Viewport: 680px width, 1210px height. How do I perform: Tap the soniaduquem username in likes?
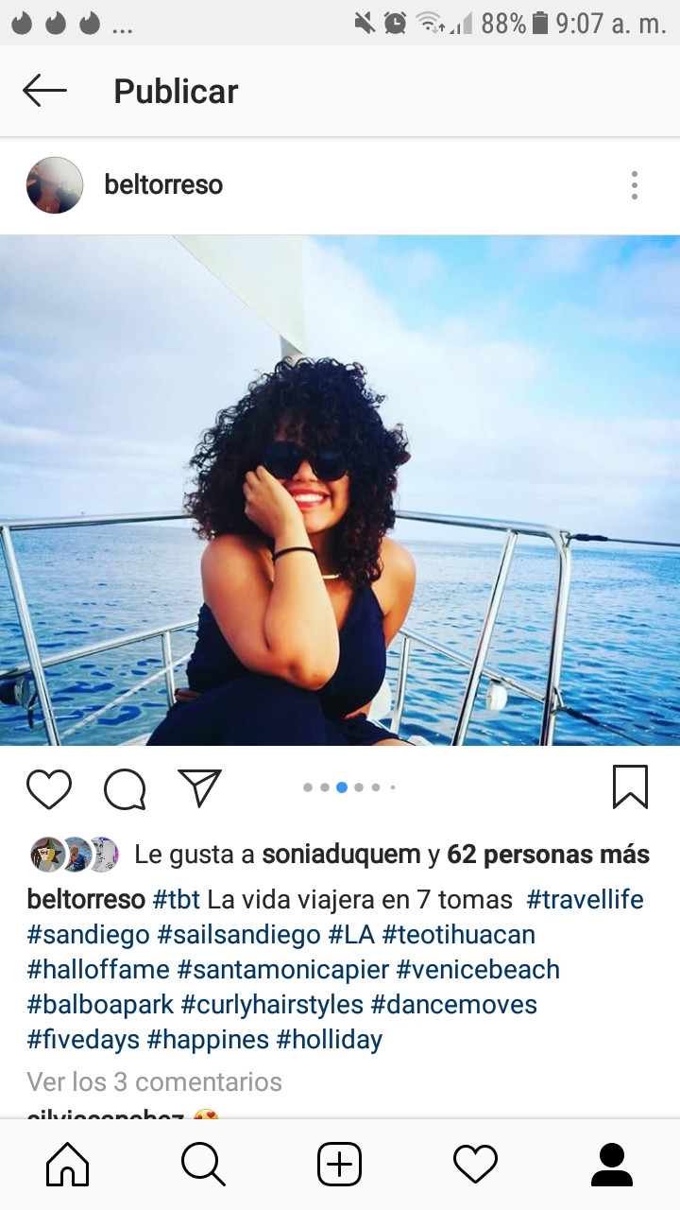(x=341, y=855)
